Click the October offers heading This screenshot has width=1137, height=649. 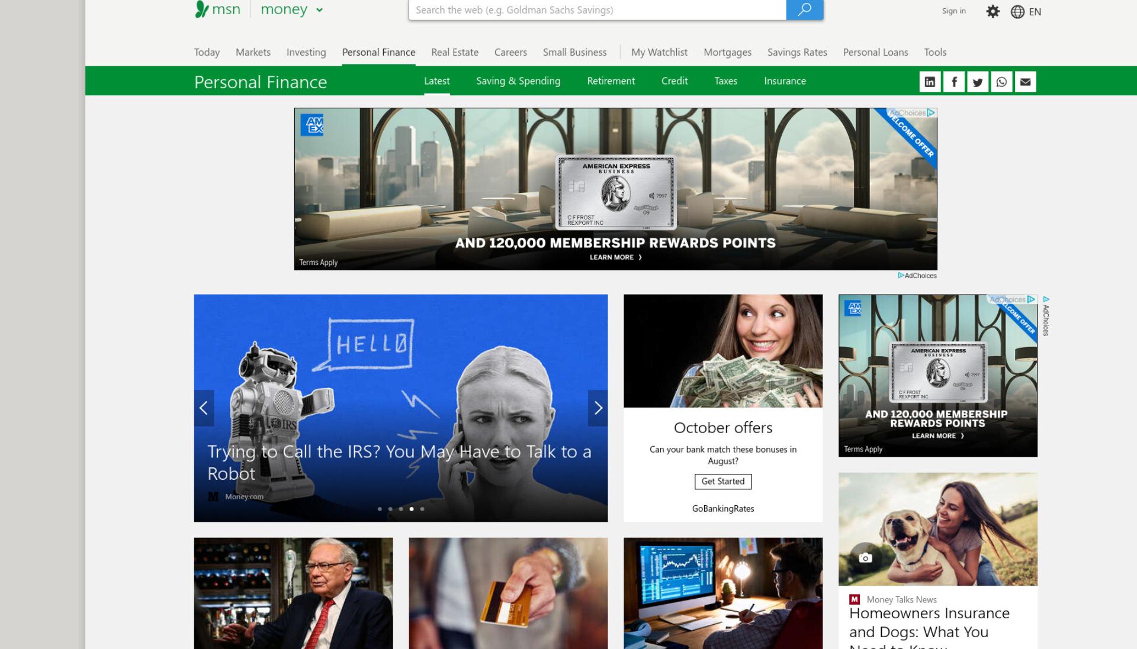point(723,428)
